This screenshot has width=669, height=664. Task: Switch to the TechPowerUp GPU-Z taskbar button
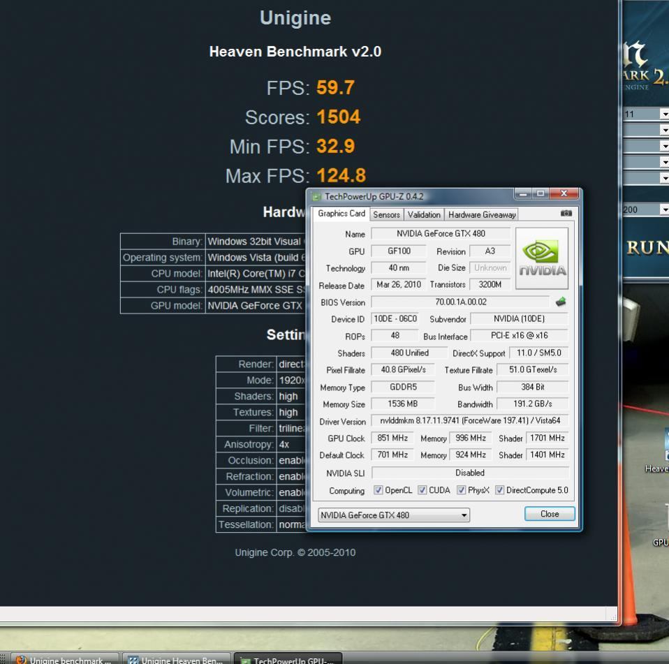click(288, 659)
